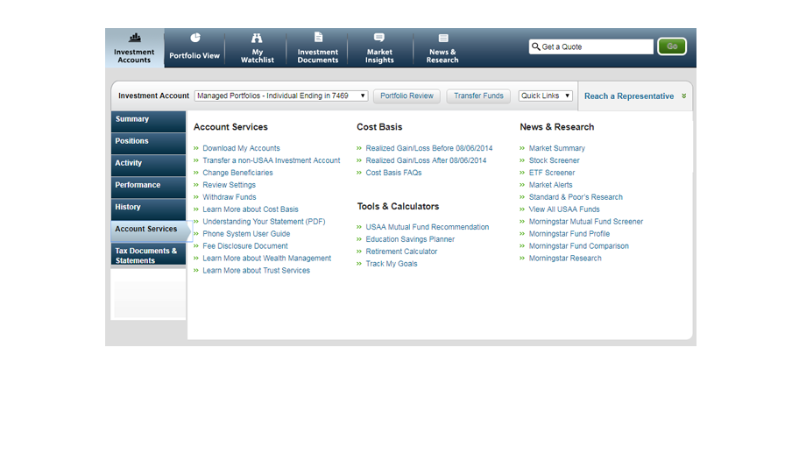
Task: Click the Reach a Representative link
Action: 629,96
